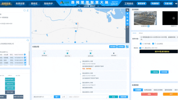This screenshot has height=100, width=178.
Task: Click the 调度预案 button
Action: 123,97
